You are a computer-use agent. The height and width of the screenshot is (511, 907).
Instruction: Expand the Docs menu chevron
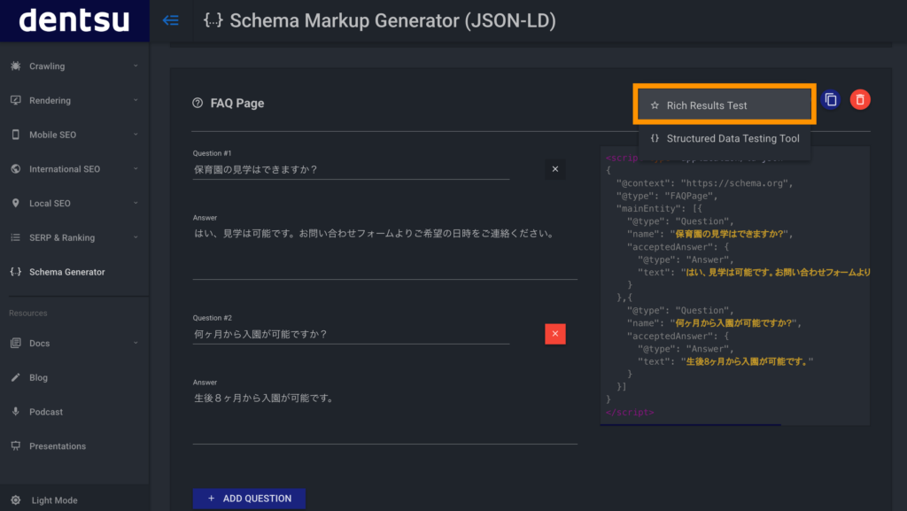[x=136, y=343]
